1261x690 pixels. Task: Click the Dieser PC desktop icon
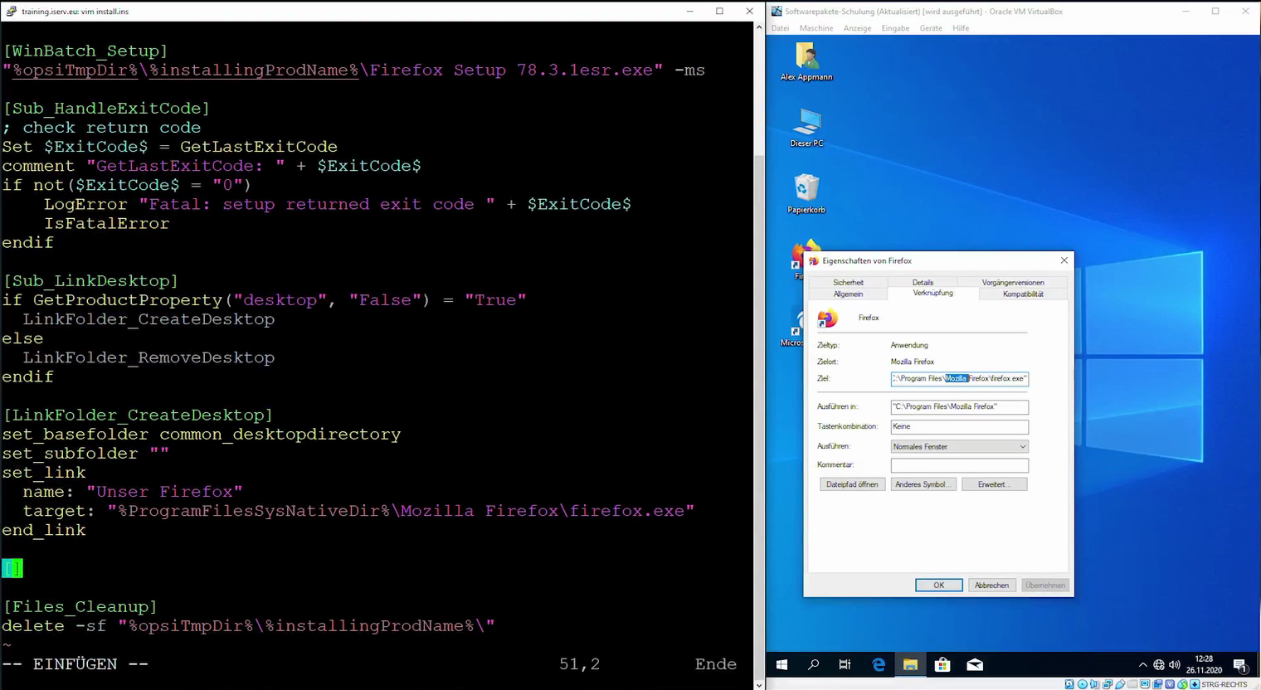tap(806, 124)
